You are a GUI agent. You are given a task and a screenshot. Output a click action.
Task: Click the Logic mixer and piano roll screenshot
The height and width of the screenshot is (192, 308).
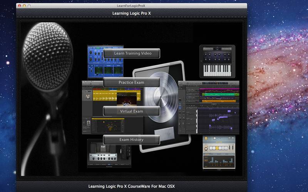[x=209, y=108]
